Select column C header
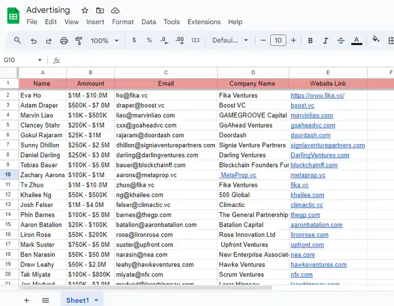Screen dimensions: 394x306 (x=166, y=73)
